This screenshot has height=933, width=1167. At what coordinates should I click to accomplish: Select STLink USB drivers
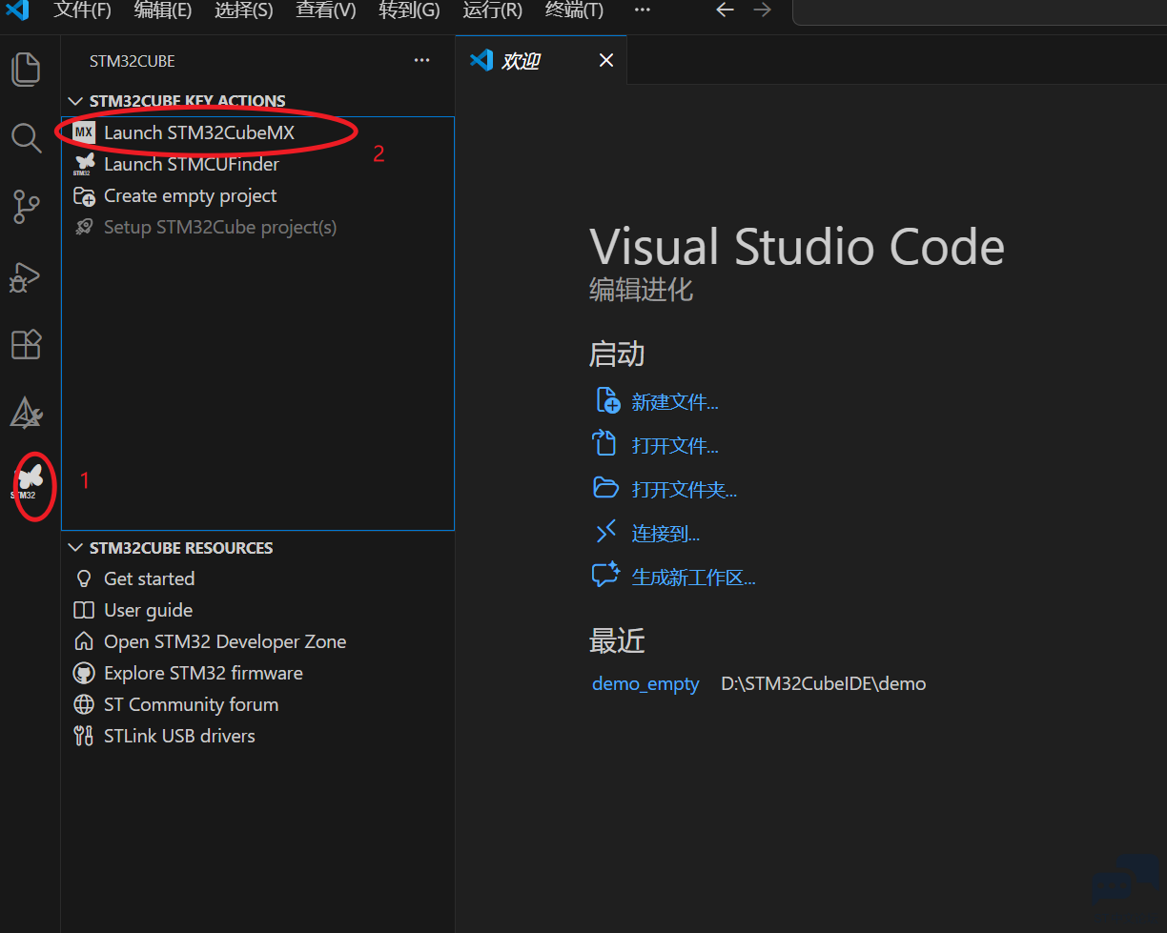pyautogui.click(x=257, y=736)
